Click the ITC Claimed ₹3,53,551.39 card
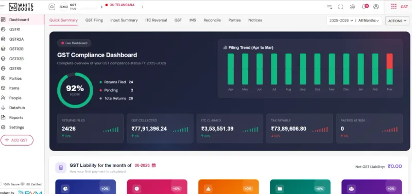Viewport: 412px width, 194px height. point(230,128)
